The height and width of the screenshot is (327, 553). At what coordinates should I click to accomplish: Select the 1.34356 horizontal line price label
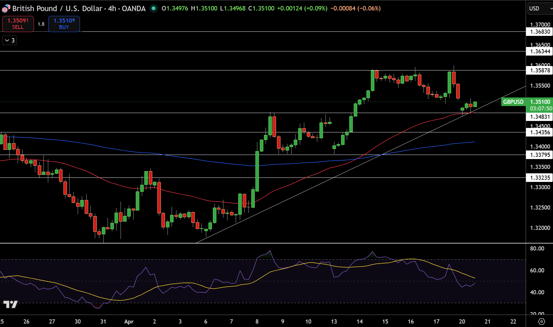click(539, 132)
